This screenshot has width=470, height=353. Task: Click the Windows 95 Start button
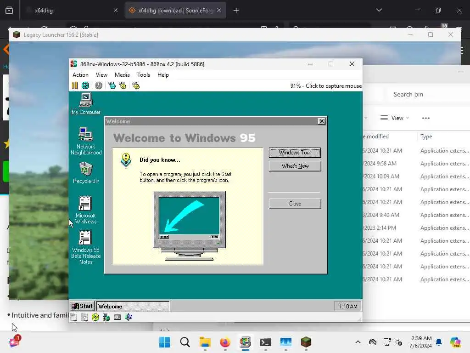click(82, 306)
